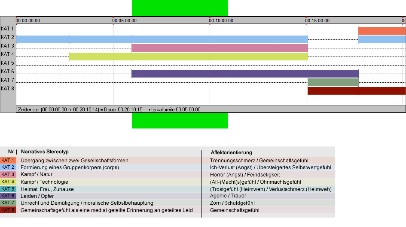Screen dimensions: 406x227
Task: Select the orange KAT 1 timeline bar
Action: click(382, 31)
